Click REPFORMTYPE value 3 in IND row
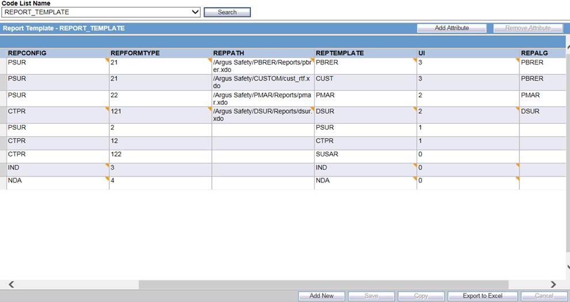The width and height of the screenshot is (570, 302). pos(160,170)
